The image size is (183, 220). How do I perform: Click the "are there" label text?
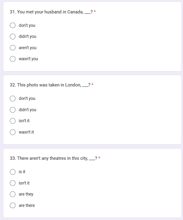[27, 205]
